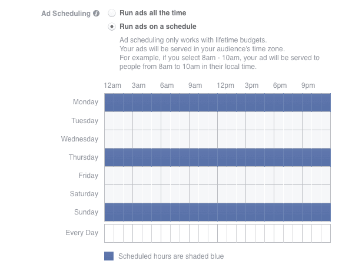Toggle the Tuesday 12am schedule cell

coord(109,121)
